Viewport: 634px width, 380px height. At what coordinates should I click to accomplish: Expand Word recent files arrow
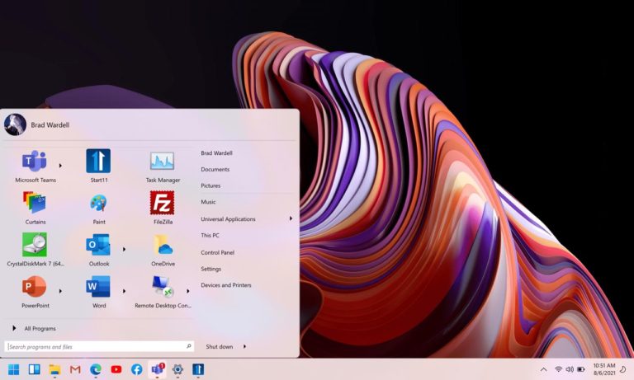point(124,291)
